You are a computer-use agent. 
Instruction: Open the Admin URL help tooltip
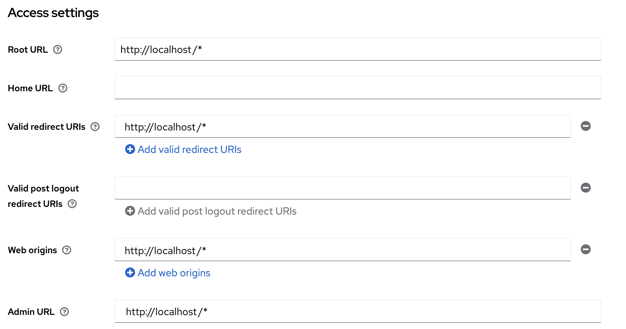[64, 312]
